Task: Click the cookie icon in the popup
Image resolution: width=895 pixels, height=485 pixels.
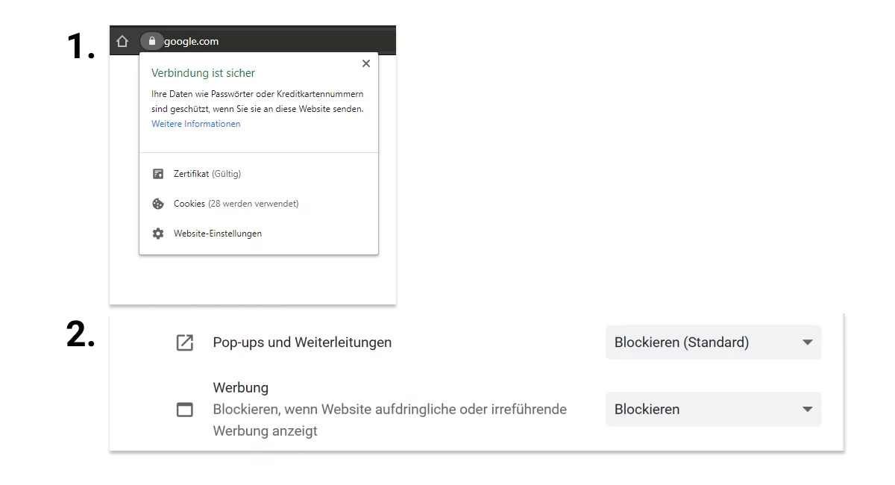Action: pyautogui.click(x=158, y=204)
